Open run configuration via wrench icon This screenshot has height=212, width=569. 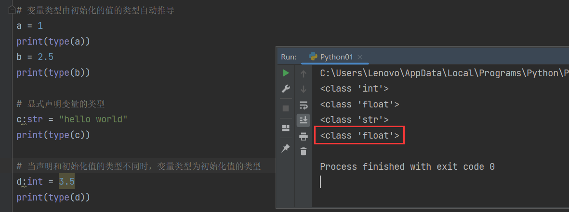286,89
